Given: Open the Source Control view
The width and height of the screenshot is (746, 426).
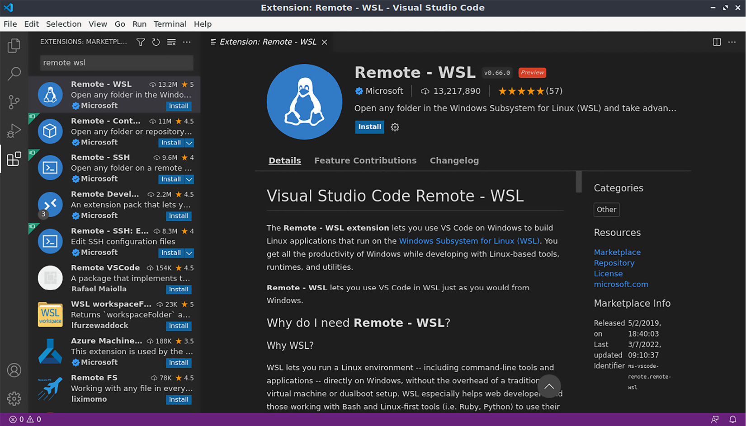Looking at the screenshot, I should click(14, 102).
